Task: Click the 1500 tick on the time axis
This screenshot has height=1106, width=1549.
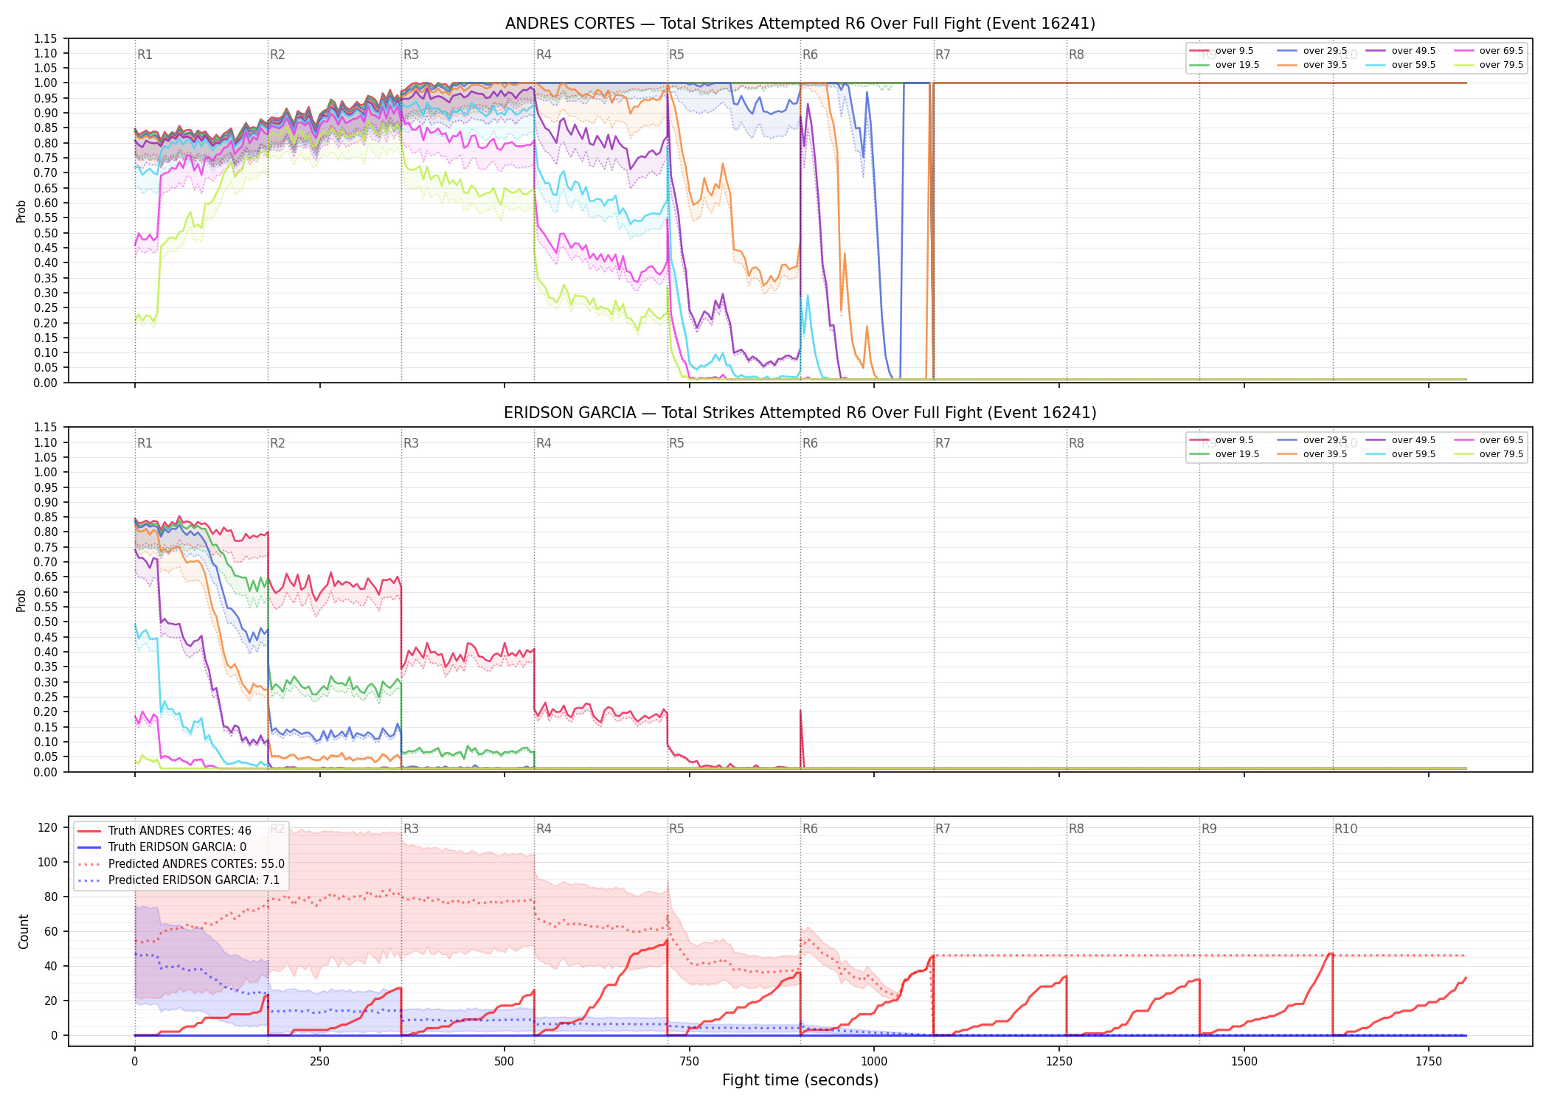Action: click(1244, 1062)
